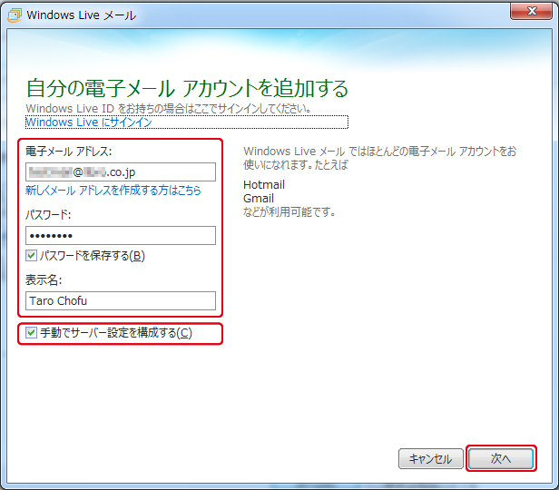The image size is (559, 490).
Task: Click the Windows Live Mail title bar icon
Action: point(15,15)
